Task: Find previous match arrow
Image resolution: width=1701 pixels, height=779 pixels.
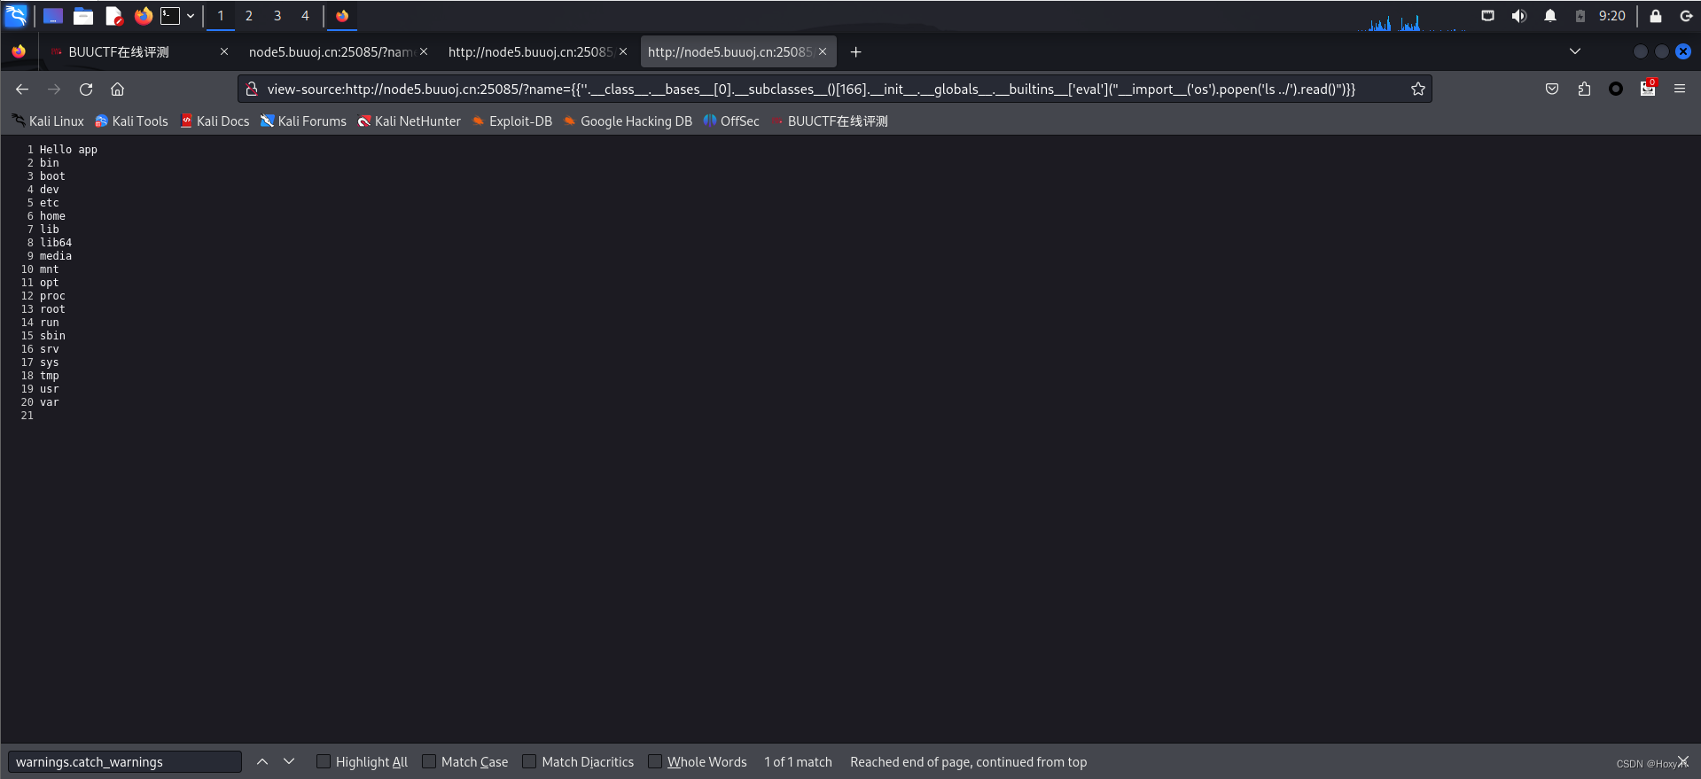Action: (x=262, y=762)
